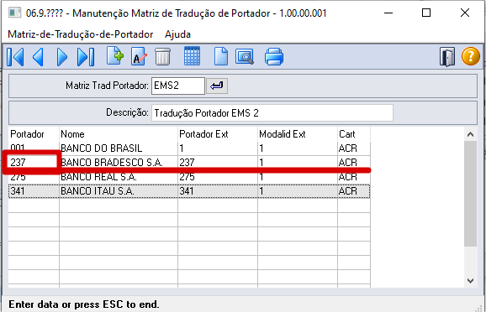Click ACR cell in BANCO ITAU row
The width and height of the screenshot is (486, 312).
pyautogui.click(x=354, y=191)
